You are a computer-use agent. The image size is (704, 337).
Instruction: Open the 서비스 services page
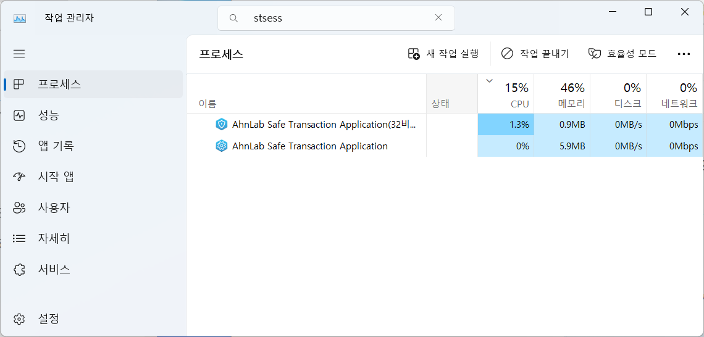pyautogui.click(x=93, y=269)
